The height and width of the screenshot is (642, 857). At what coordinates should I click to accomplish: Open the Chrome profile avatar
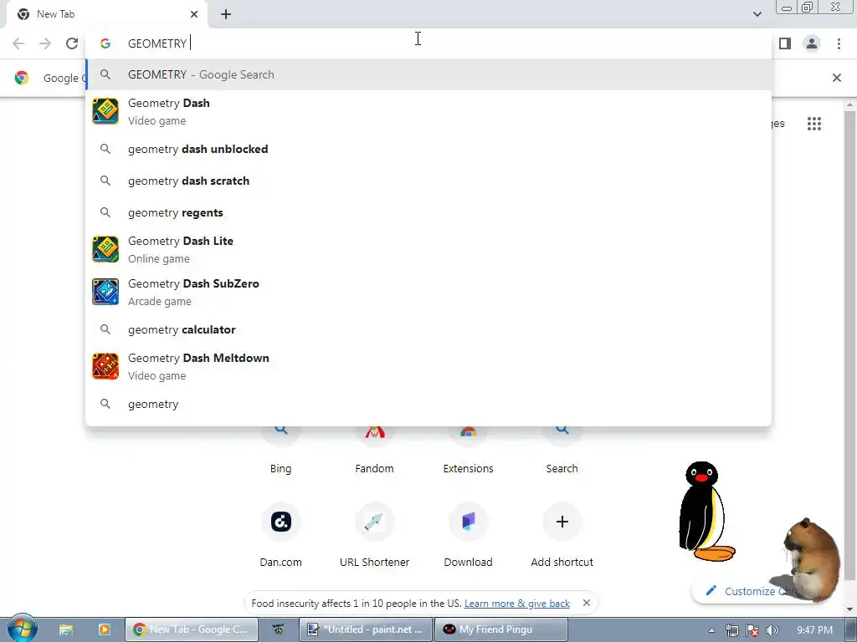click(812, 43)
